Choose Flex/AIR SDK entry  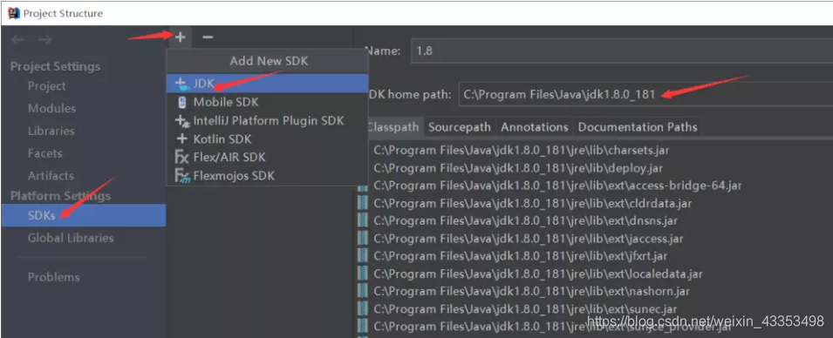[267, 157]
